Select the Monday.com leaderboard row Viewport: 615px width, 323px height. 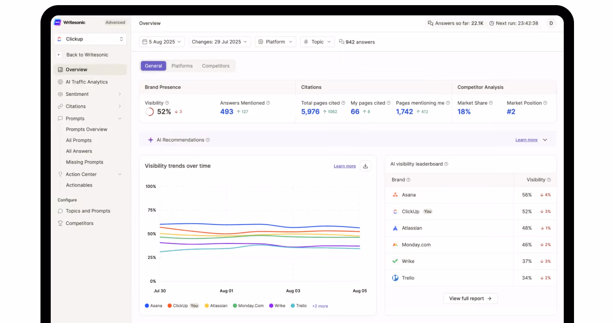click(x=470, y=245)
